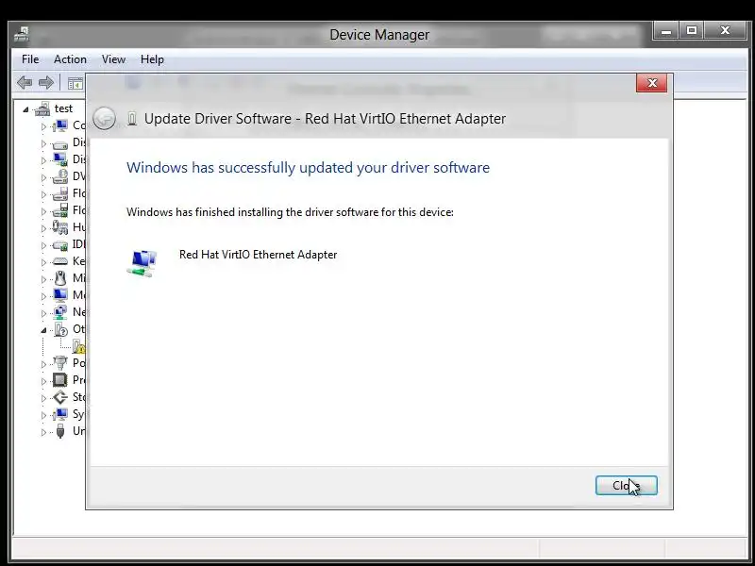Click the DVD/CD-ROM drives category icon
The width and height of the screenshot is (755, 566).
tap(60, 176)
